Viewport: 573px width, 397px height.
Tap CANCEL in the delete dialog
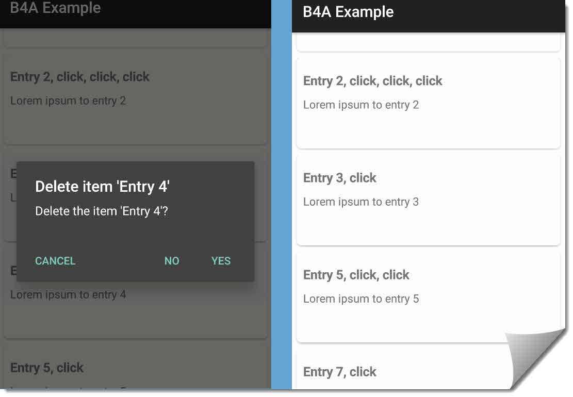[x=55, y=261]
